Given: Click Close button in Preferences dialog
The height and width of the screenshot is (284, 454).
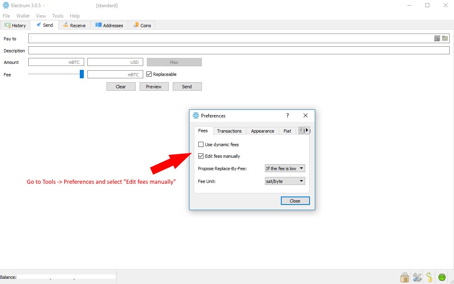Looking at the screenshot, I should pyautogui.click(x=295, y=201).
